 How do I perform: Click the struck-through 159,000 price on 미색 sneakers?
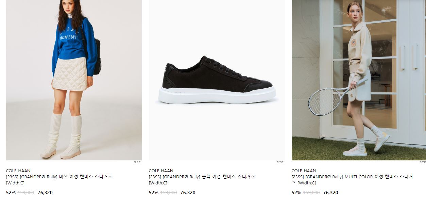[x=26, y=193]
